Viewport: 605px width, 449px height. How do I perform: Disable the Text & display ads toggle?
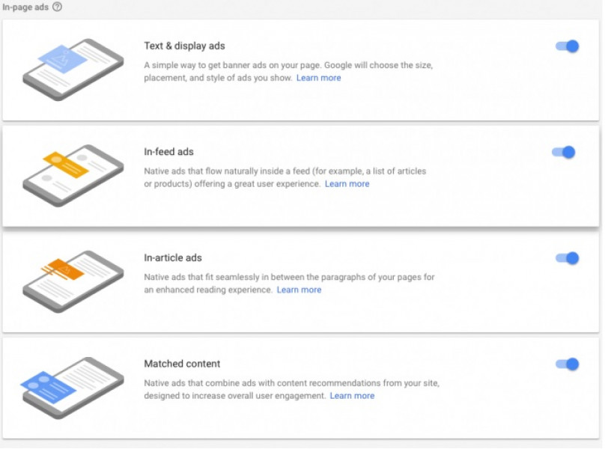568,46
